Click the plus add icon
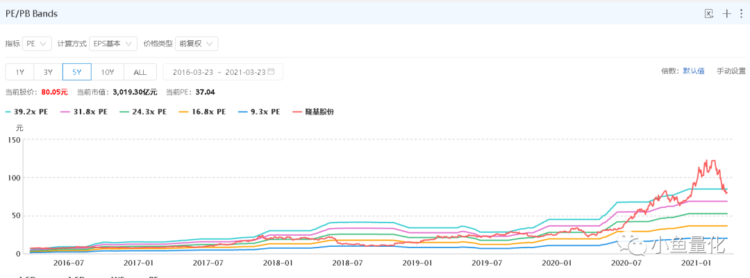This screenshot has width=750, height=278. (x=726, y=13)
